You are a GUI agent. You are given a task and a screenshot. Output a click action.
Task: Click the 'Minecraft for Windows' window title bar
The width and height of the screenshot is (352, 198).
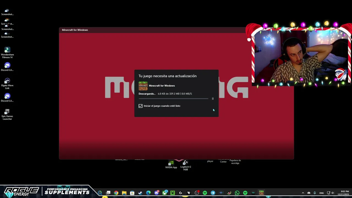tap(176, 30)
